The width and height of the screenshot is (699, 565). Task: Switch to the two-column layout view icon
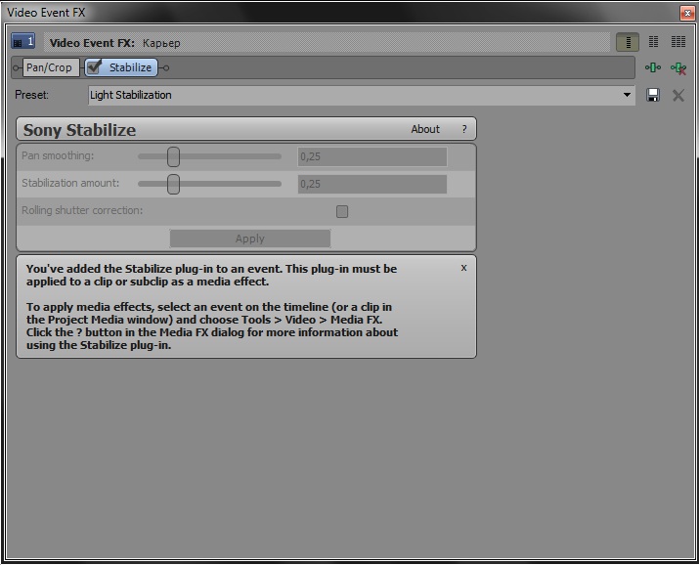click(x=653, y=42)
